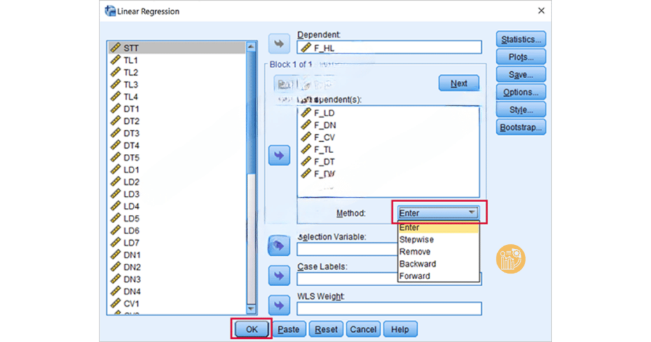Viewport: 651px width, 342px height.
Task: Click the arrow button beside Independent(s) list
Action: 279,156
